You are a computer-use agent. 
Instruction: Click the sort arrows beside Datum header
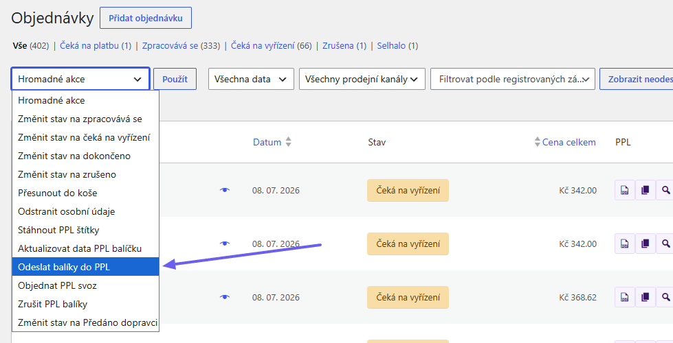point(289,142)
